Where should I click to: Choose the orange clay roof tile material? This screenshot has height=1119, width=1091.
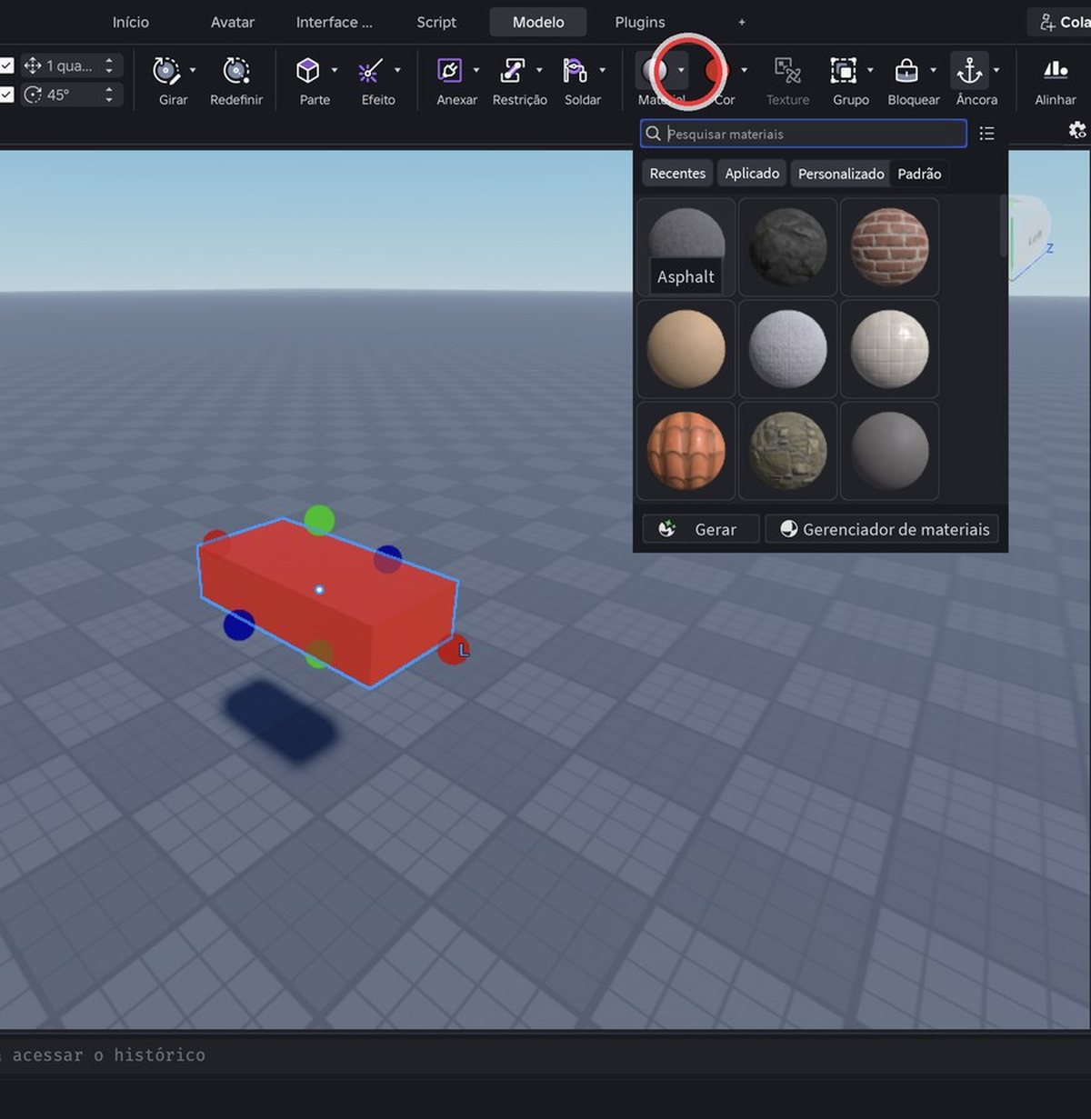point(686,451)
